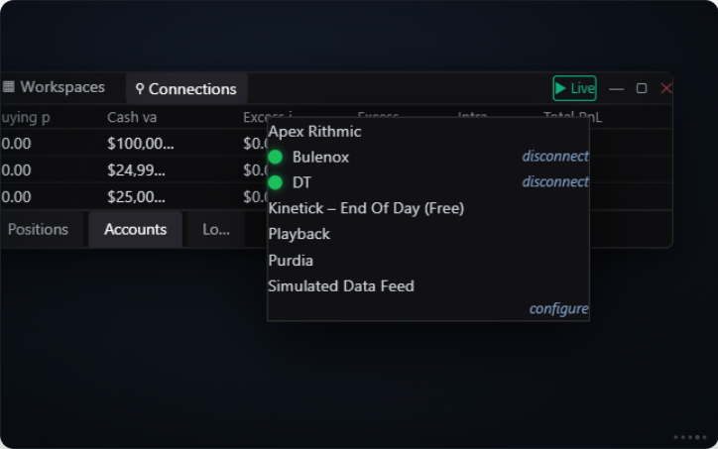Choose Simulated Data Feed connection

(x=341, y=286)
